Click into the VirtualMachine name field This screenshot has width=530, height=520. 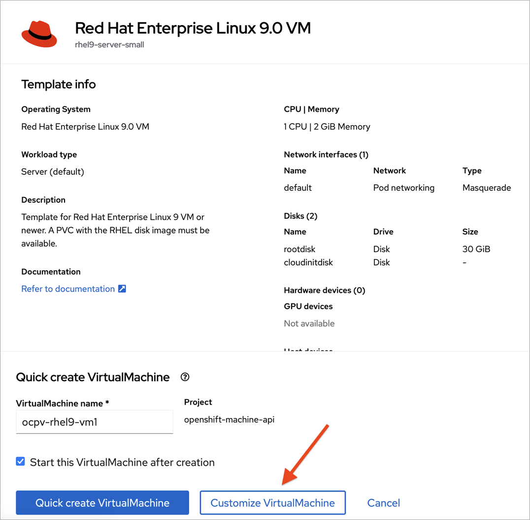click(94, 422)
